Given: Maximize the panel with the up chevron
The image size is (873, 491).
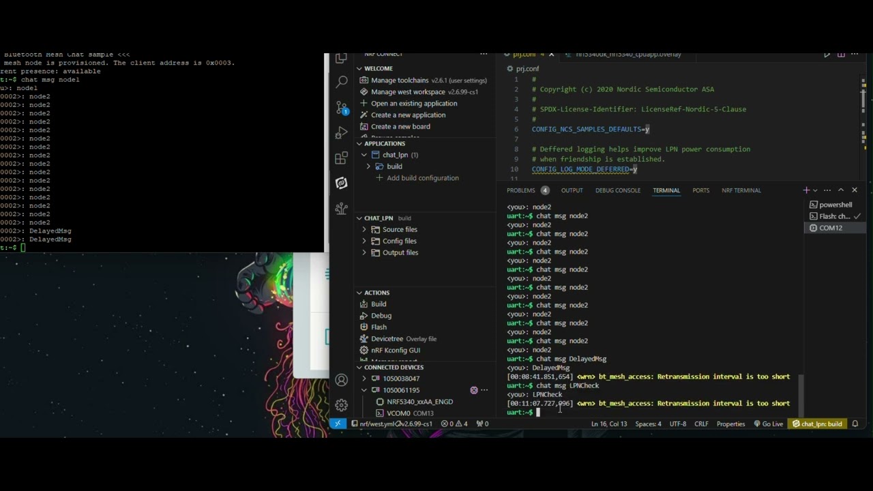Looking at the screenshot, I should tap(841, 190).
